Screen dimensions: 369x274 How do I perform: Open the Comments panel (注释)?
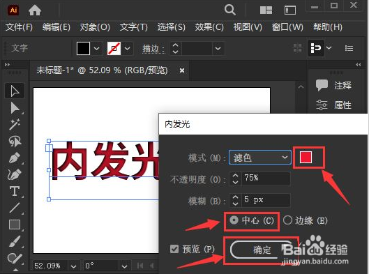(333, 85)
